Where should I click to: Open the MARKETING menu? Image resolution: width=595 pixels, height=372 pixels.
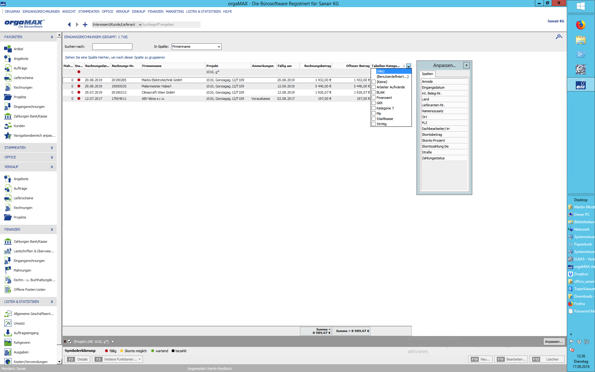pos(175,11)
